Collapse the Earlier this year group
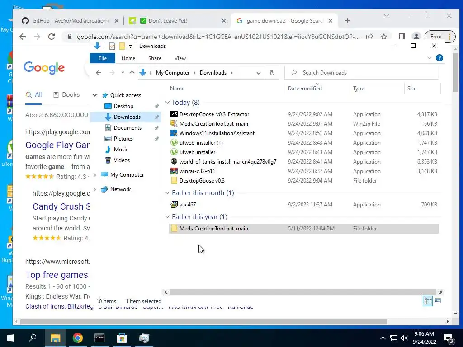This screenshot has height=347, width=463. pyautogui.click(x=167, y=217)
